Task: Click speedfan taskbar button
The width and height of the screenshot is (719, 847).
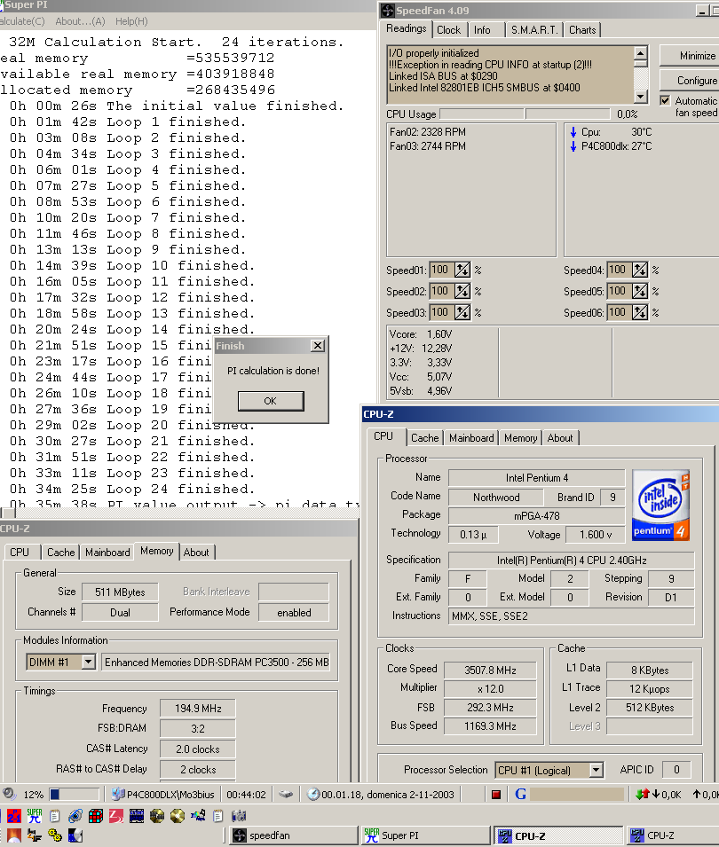Action: (x=294, y=835)
